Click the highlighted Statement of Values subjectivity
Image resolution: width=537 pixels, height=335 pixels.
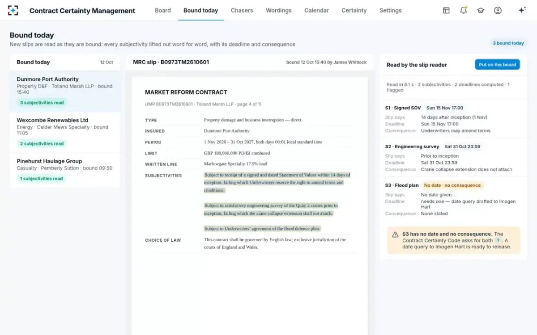tap(277, 183)
